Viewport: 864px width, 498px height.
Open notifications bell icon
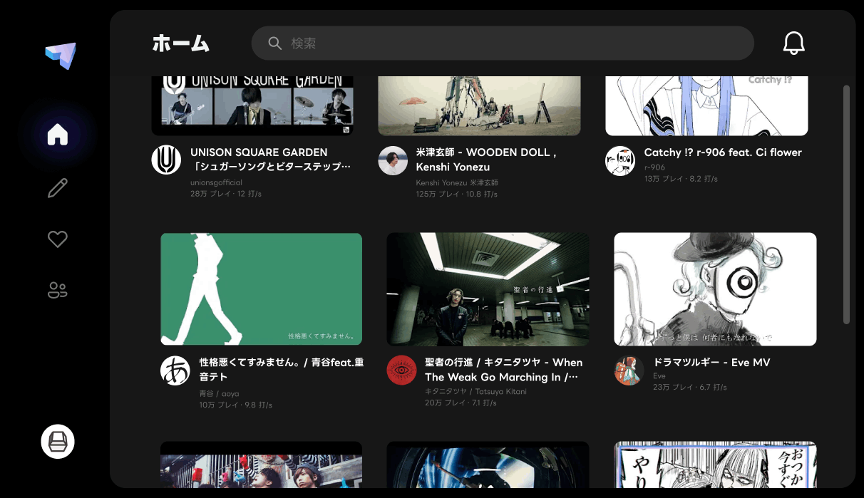794,43
